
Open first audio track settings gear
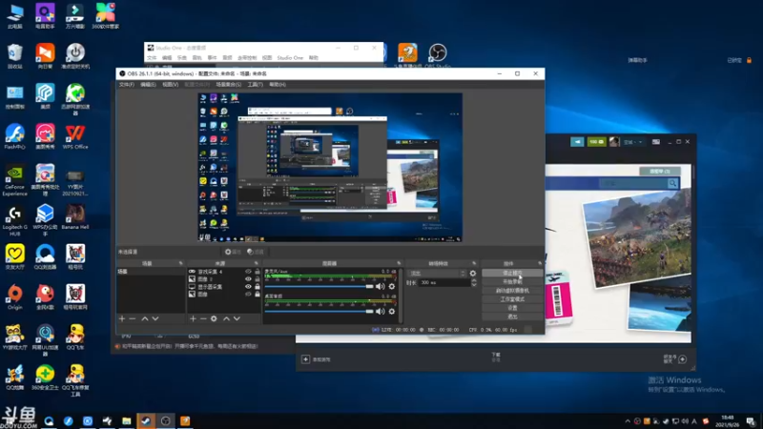coord(392,287)
